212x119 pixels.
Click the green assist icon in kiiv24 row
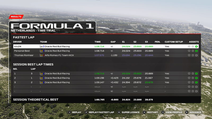click(x=196, y=47)
